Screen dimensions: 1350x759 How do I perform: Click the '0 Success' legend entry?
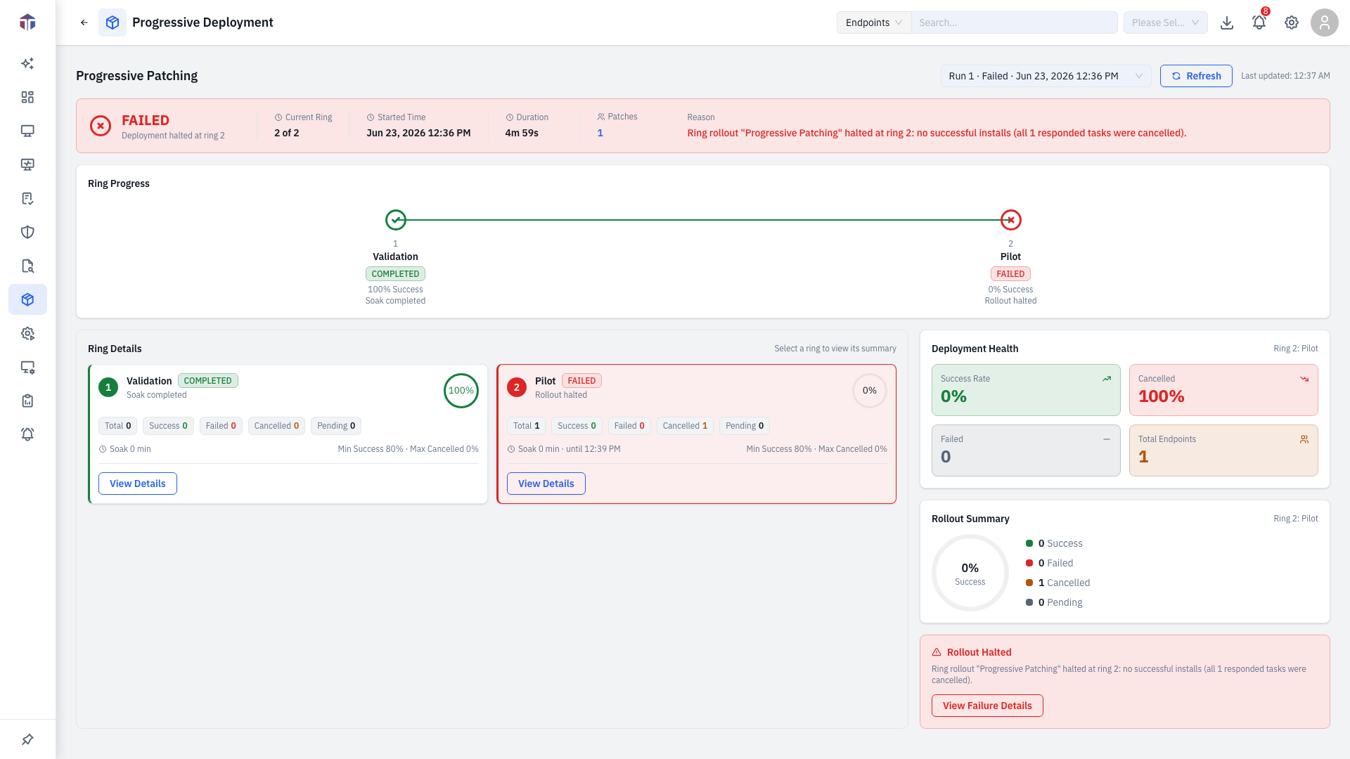[x=1054, y=543]
